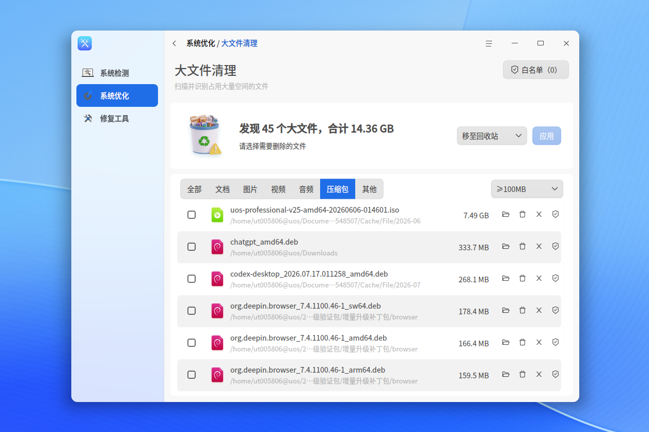Expand the 移至回收站 action dropdown
649x432 pixels.
(x=492, y=136)
